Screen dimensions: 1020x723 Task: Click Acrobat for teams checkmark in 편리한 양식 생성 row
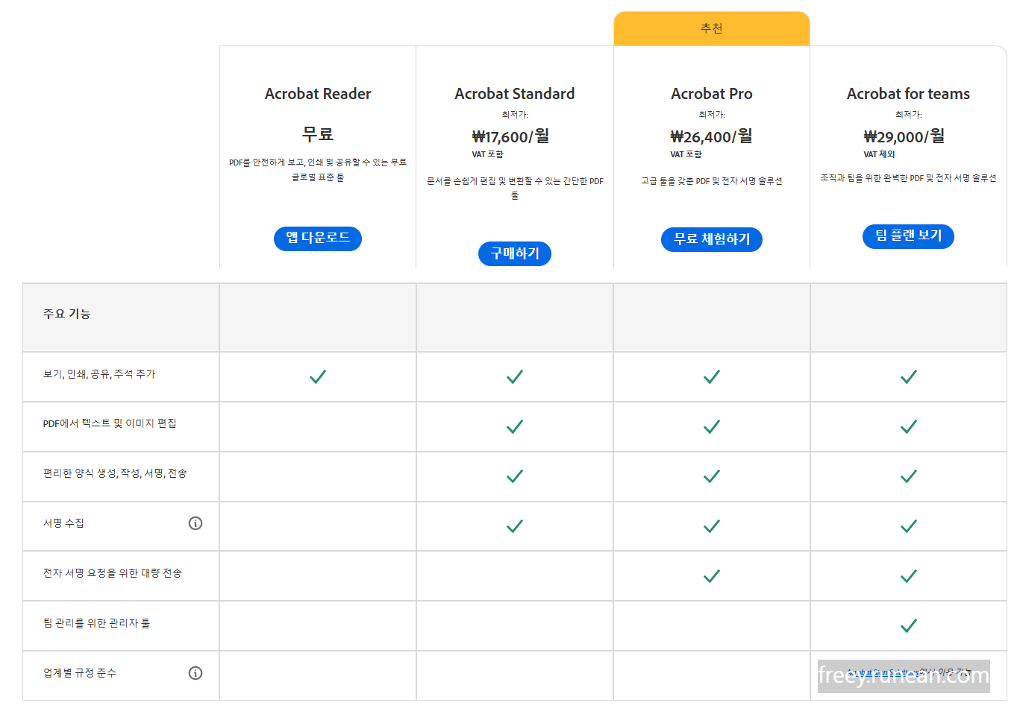click(909, 476)
